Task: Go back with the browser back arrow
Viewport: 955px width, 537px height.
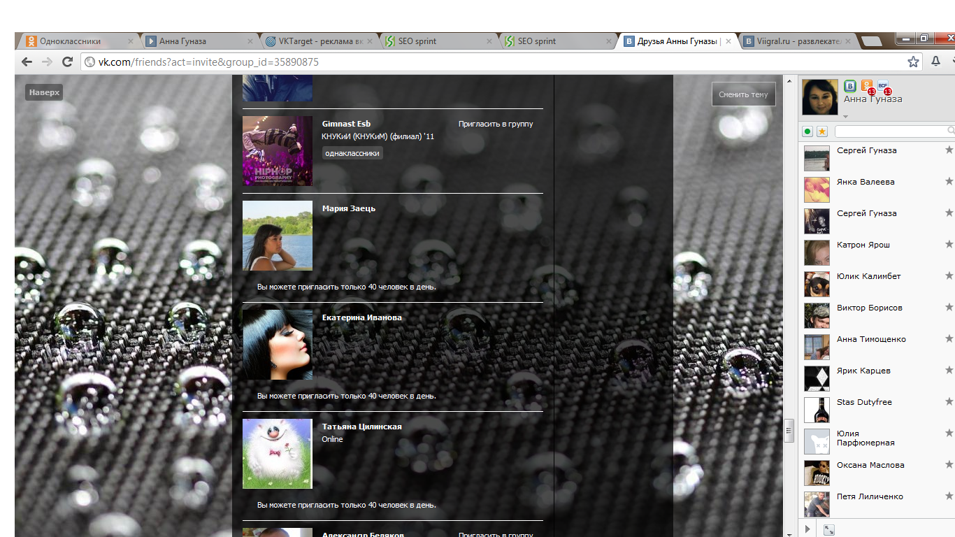Action: (x=27, y=62)
